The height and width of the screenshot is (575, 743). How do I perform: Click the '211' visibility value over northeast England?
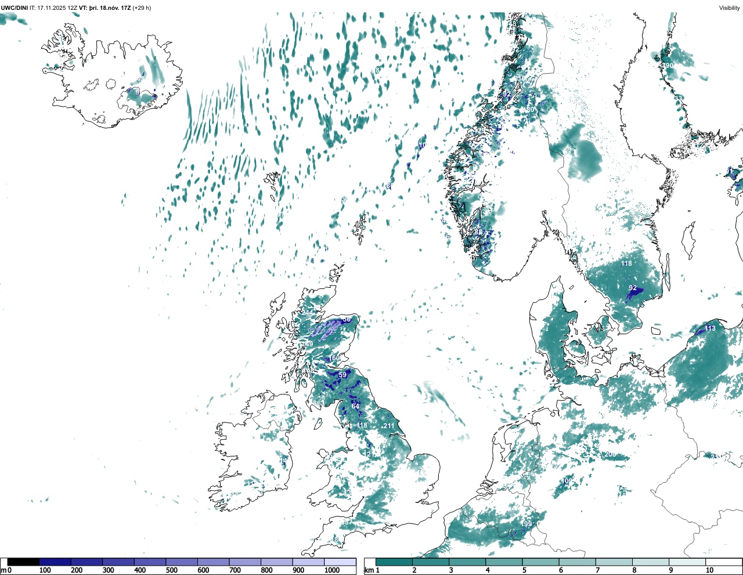pos(389,426)
